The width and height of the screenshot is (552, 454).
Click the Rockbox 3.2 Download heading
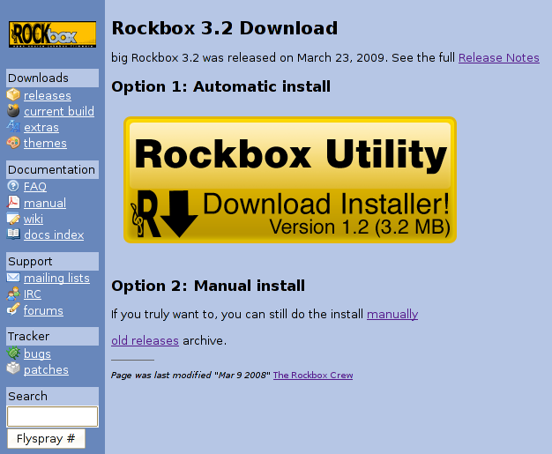tap(225, 28)
